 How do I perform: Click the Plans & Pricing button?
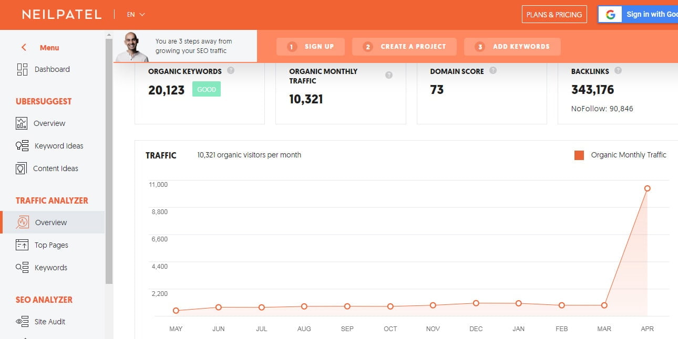coord(554,15)
